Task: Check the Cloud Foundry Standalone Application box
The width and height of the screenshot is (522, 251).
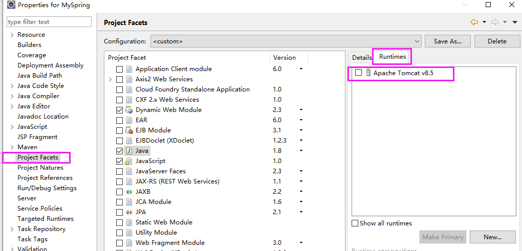Action: click(x=119, y=89)
